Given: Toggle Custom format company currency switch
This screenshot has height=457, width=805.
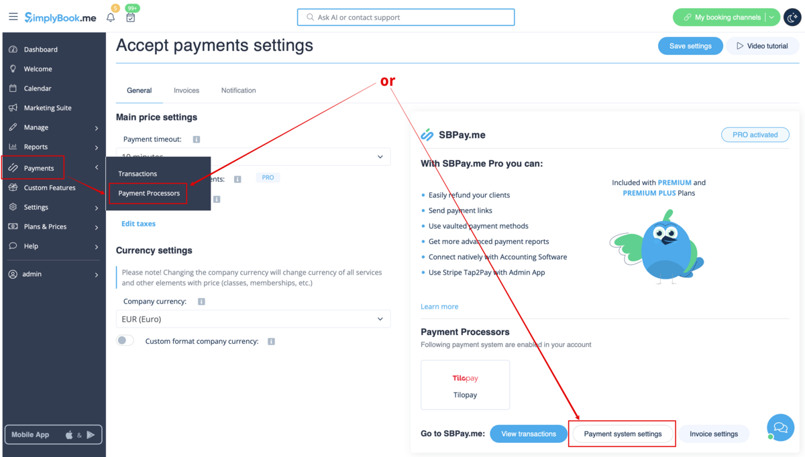Looking at the screenshot, I should pyautogui.click(x=125, y=340).
